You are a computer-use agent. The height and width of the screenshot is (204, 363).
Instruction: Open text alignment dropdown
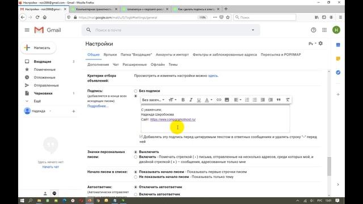point(238,100)
